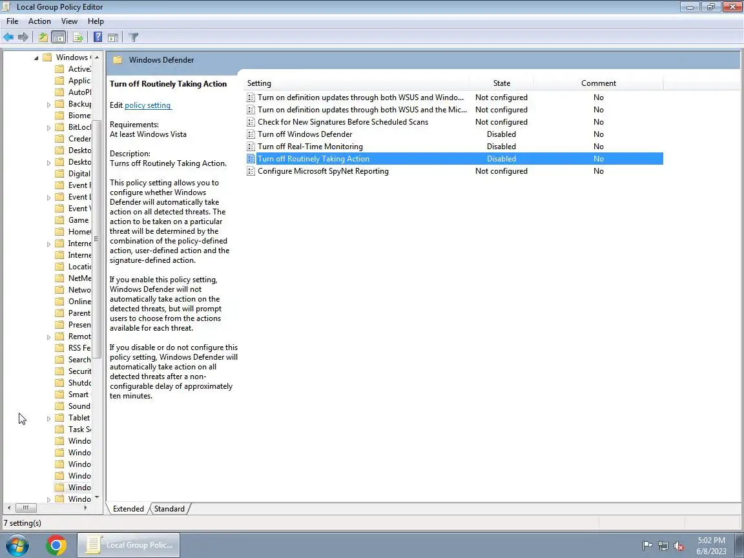Click the Back arrow toolbar icon
Viewport: 744px width, 558px height.
click(8, 37)
